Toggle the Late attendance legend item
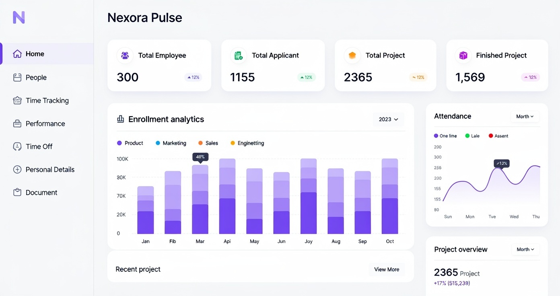 click(x=472, y=136)
